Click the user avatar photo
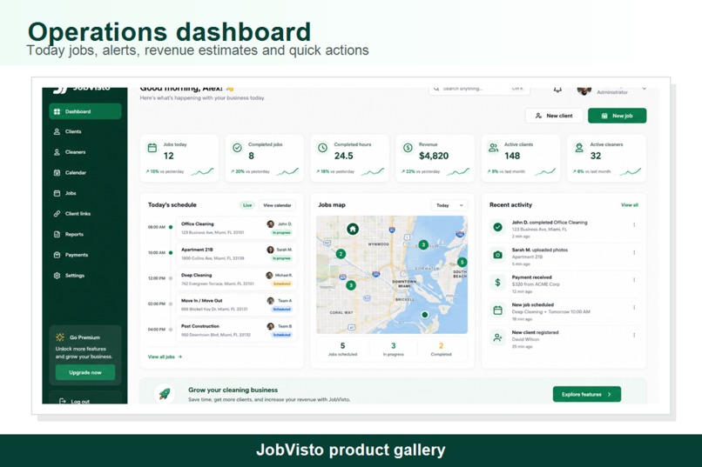 coord(584,90)
